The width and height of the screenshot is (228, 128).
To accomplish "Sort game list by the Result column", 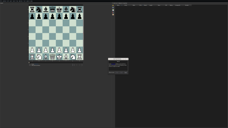I will [145, 5].
